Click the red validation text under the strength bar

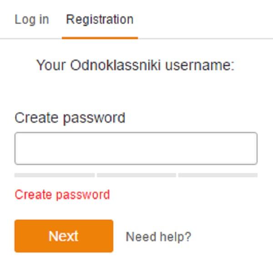62,195
